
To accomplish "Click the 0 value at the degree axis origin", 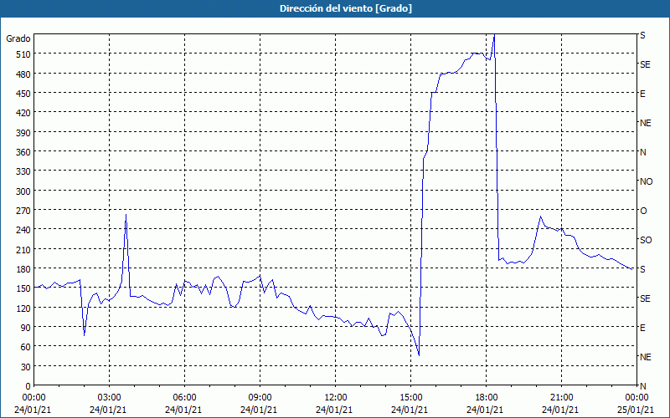I will coord(28,386).
